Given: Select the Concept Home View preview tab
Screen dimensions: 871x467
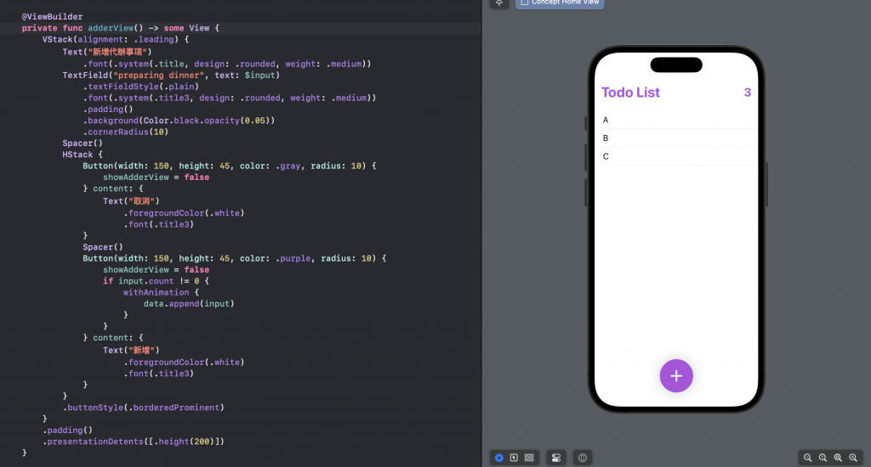Looking at the screenshot, I should pos(560,3).
